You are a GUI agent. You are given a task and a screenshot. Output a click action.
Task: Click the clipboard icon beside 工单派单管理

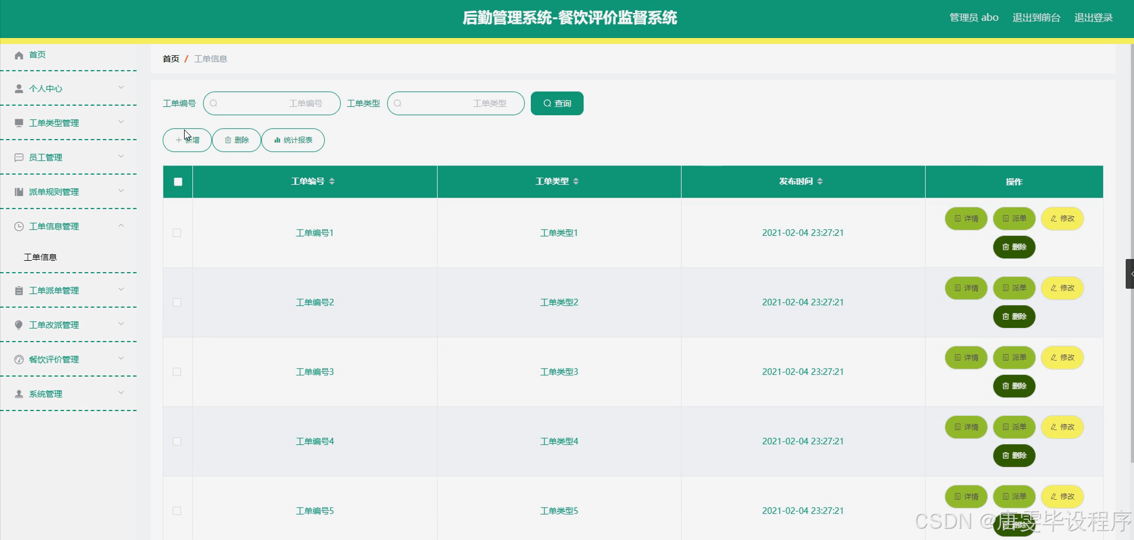19,290
